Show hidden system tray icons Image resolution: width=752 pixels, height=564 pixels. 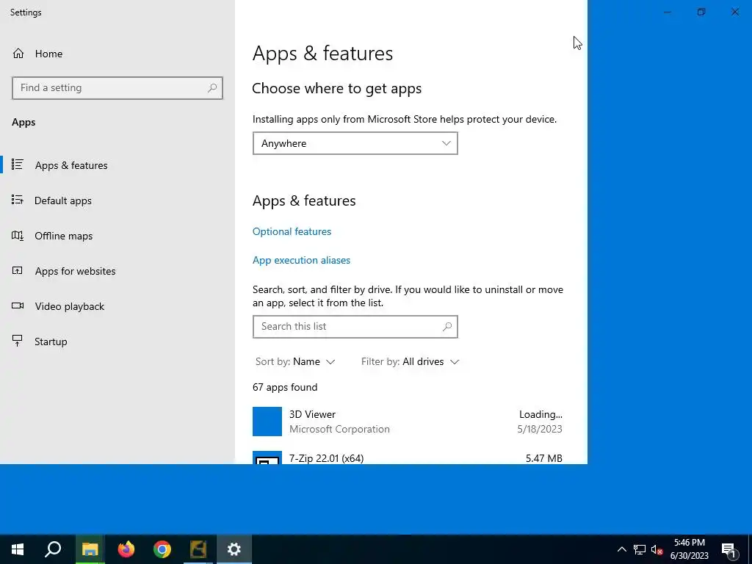click(621, 549)
